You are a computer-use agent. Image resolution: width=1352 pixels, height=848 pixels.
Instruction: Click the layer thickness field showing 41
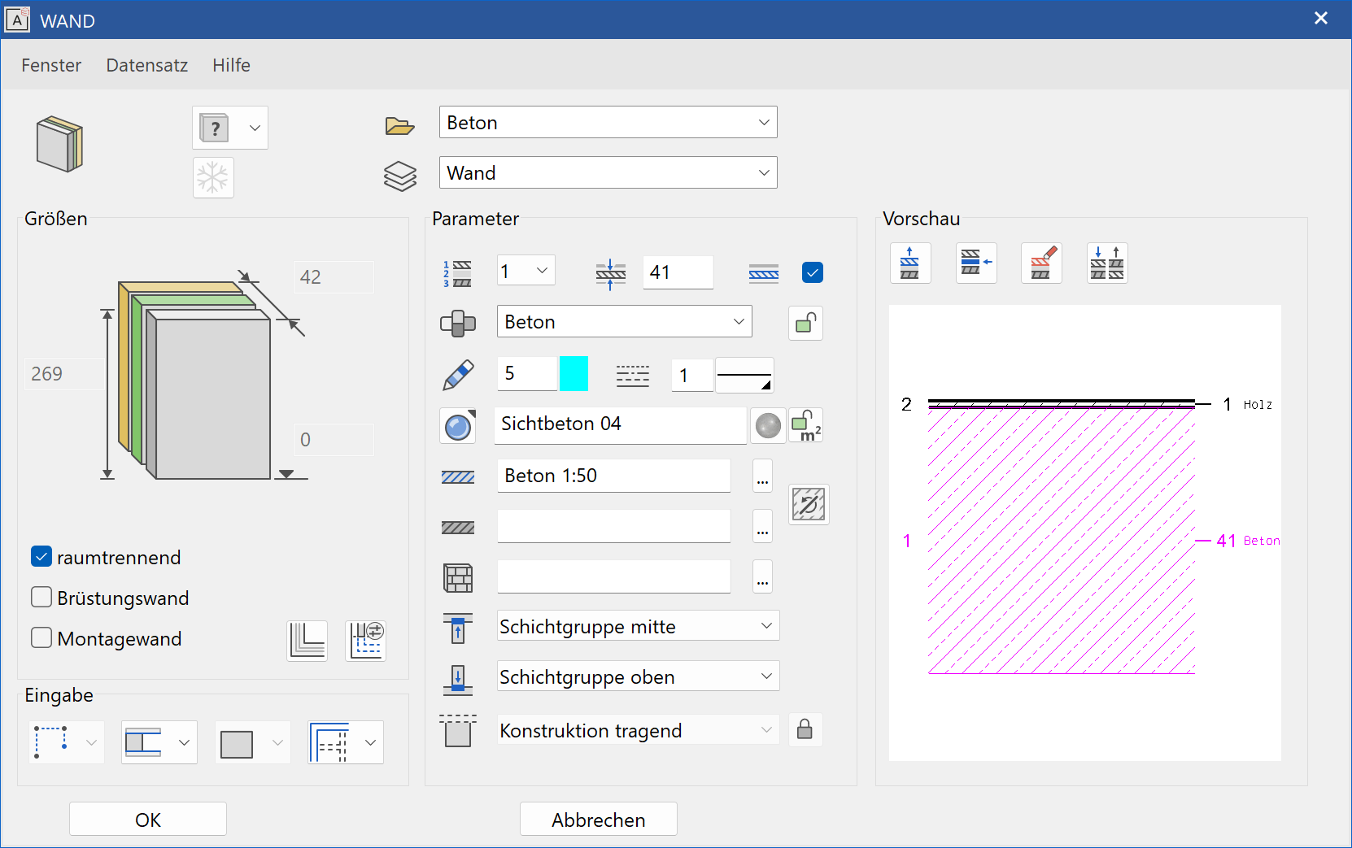[x=678, y=272]
